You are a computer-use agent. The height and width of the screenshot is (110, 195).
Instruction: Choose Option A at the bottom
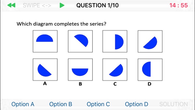pos(23,104)
